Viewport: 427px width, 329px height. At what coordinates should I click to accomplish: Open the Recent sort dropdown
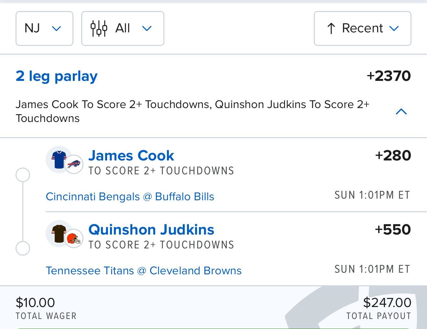[x=362, y=28]
